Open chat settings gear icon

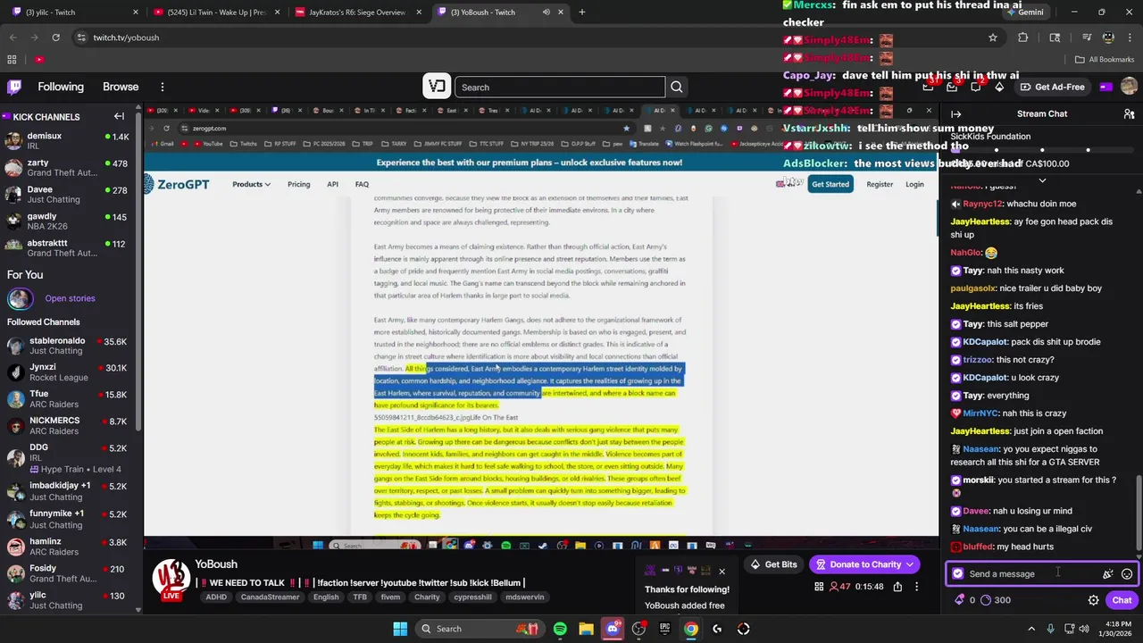(x=1093, y=600)
